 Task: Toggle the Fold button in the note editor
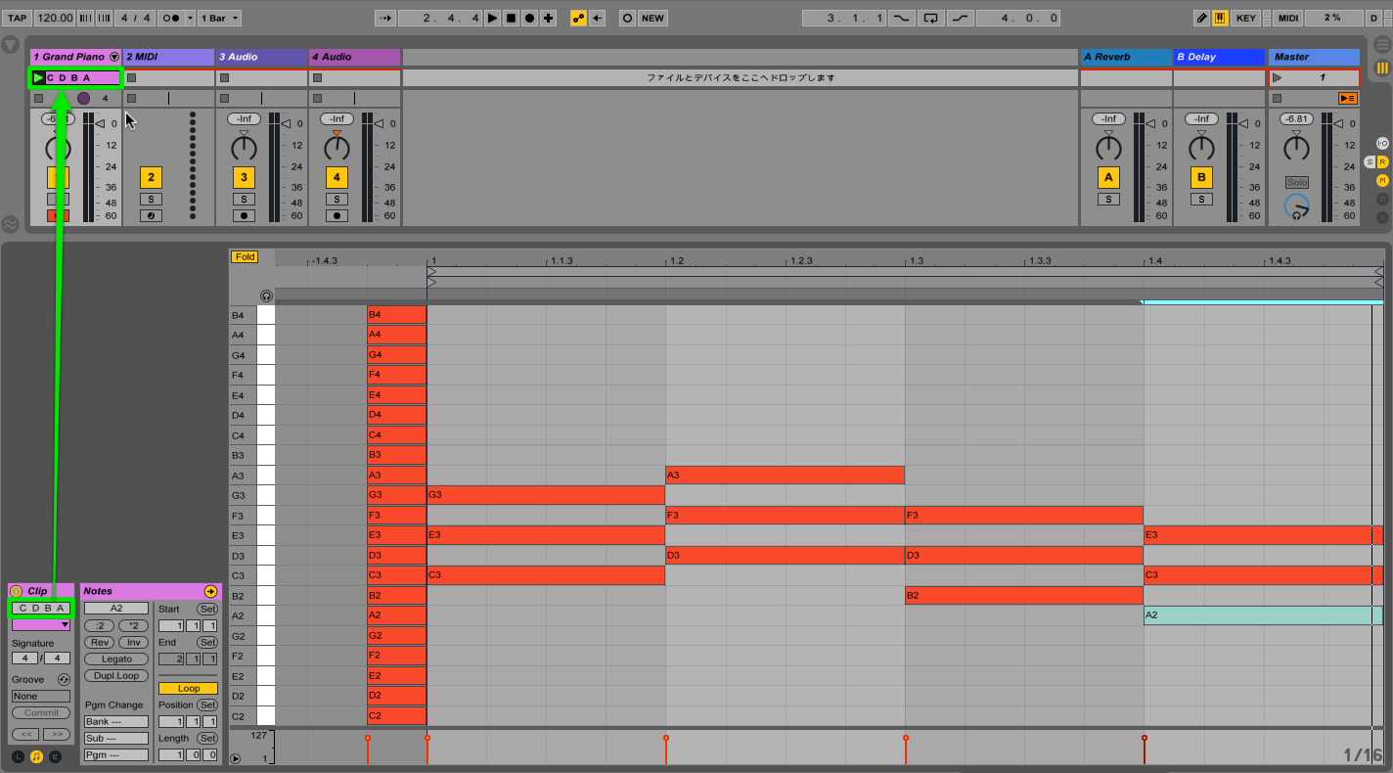point(245,256)
